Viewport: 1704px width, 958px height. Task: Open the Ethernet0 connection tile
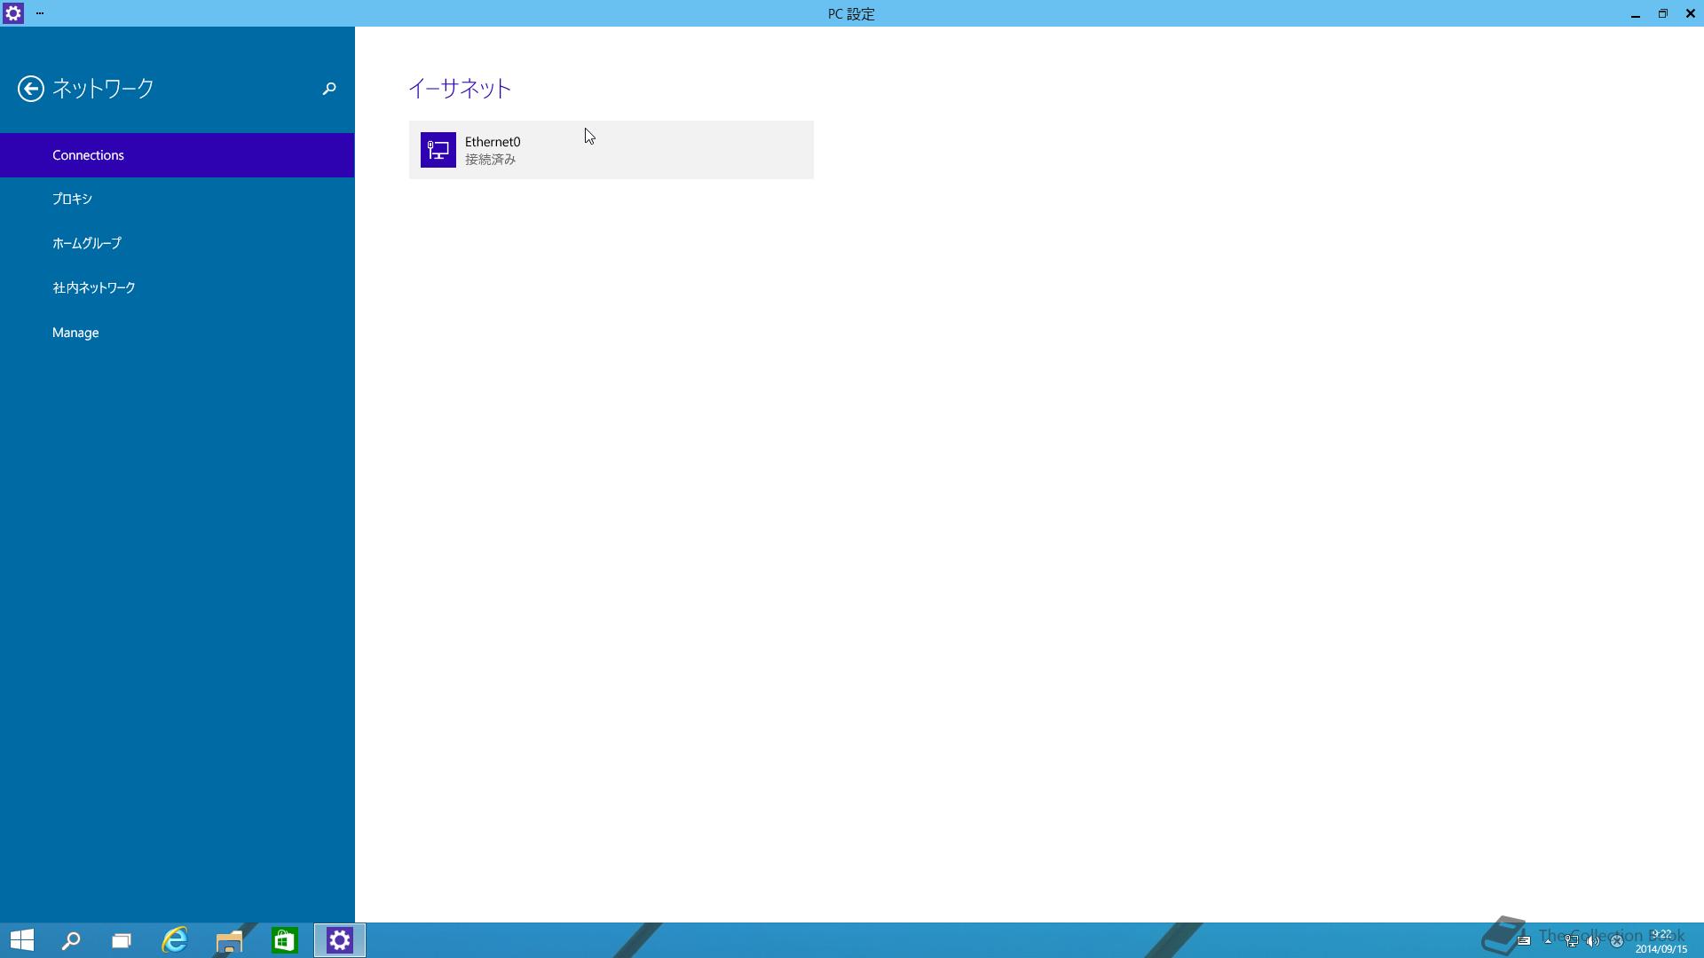[x=611, y=150]
